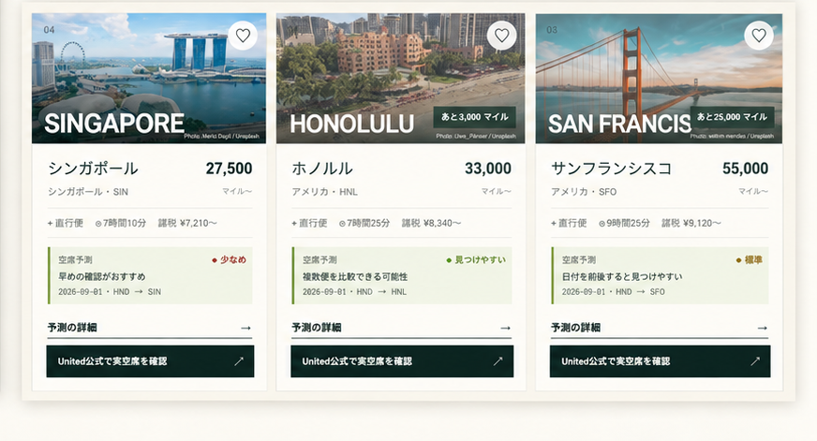Click 早めの確認がおすすめ forecast text
The image size is (817, 441).
(x=101, y=276)
